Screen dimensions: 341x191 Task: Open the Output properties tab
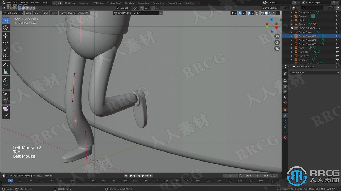[x=285, y=86]
